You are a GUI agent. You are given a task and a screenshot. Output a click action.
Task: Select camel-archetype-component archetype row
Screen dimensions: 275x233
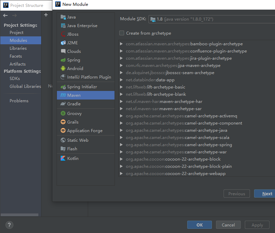197,123
